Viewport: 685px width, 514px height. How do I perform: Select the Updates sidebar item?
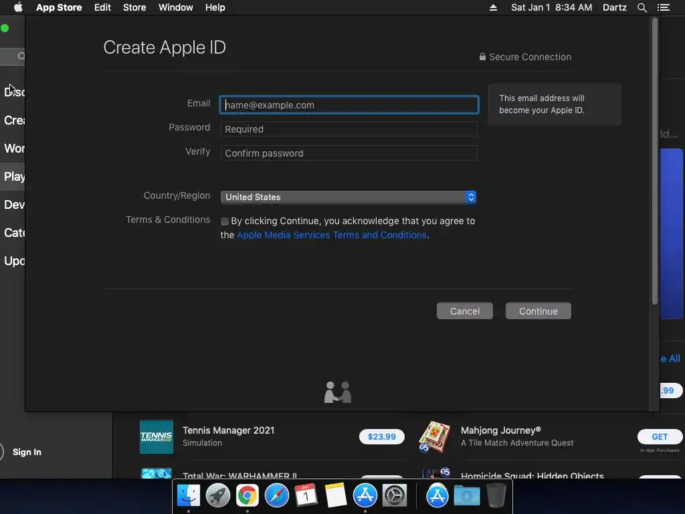[x=13, y=261]
